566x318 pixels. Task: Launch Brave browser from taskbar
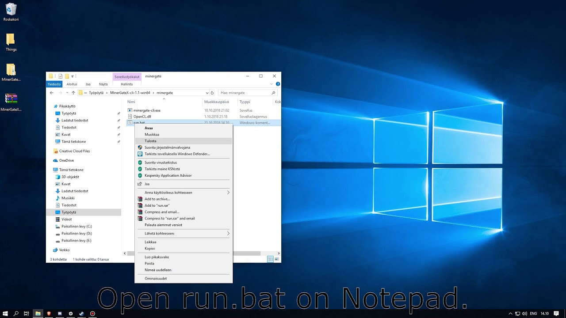[49, 314]
